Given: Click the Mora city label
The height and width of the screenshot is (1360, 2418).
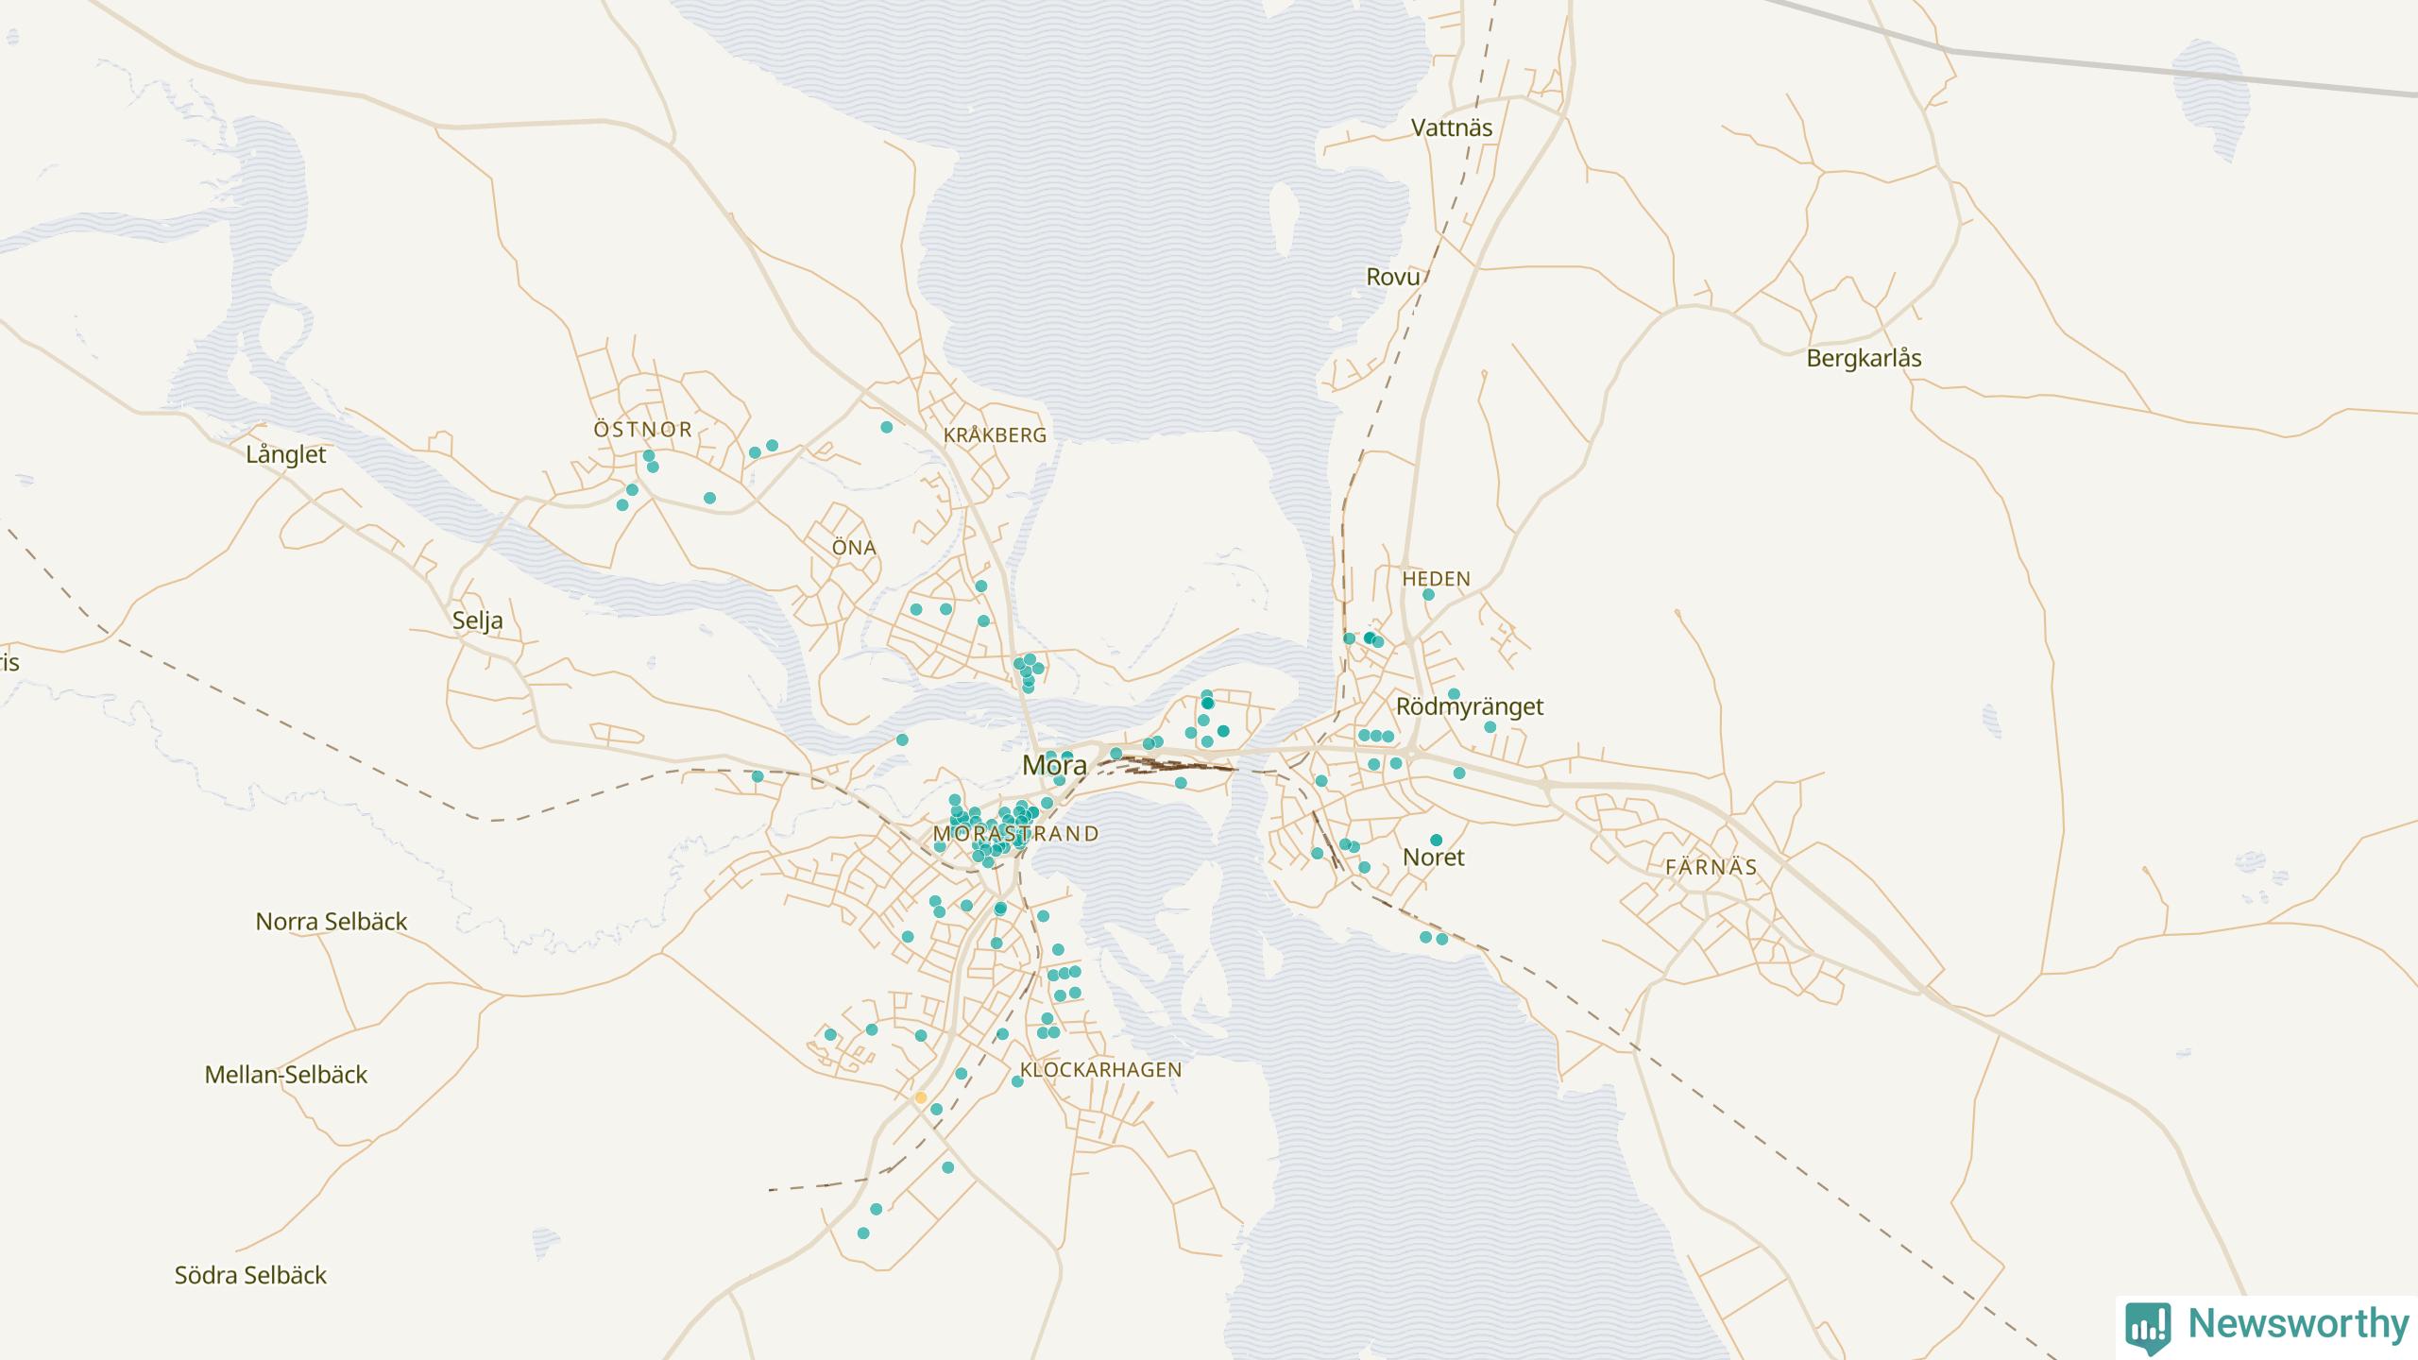Looking at the screenshot, I should click(x=1054, y=765).
